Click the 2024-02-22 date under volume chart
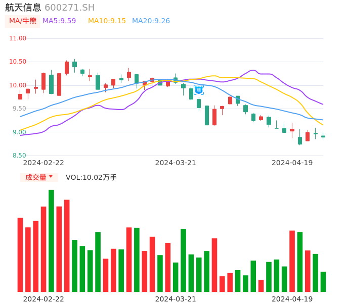This screenshot has height=306, width=347. [x=44, y=298]
